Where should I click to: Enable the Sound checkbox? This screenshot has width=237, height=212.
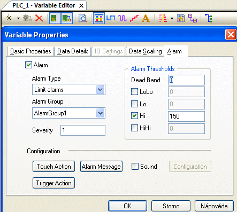click(135, 167)
